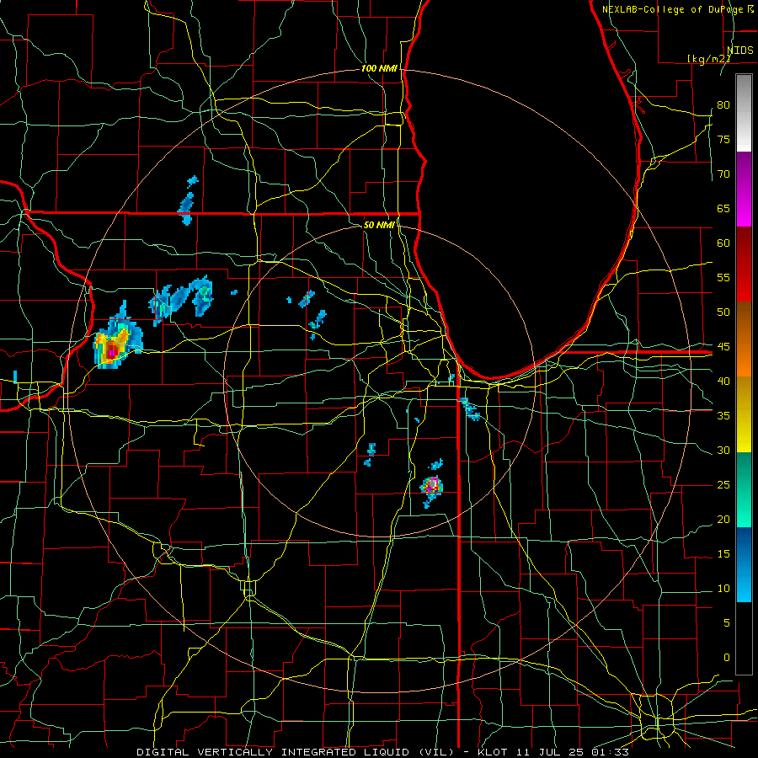
Task: Click the "KLOT" station identifier
Action: point(493,752)
